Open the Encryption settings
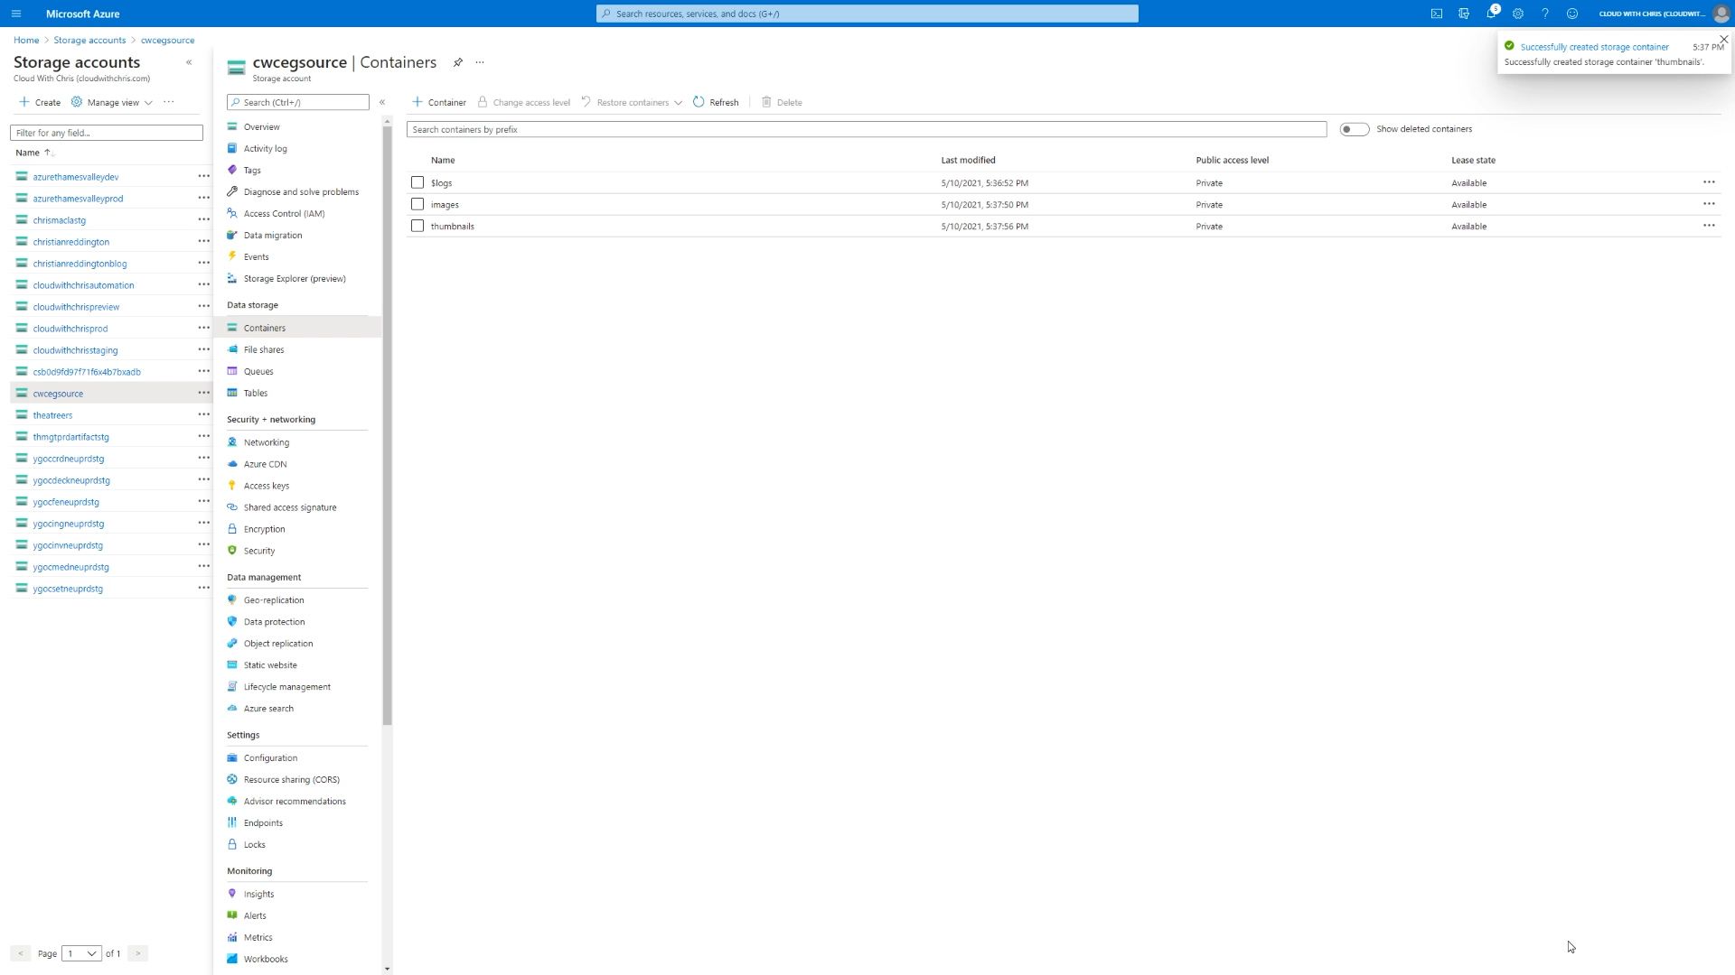 pos(264,528)
